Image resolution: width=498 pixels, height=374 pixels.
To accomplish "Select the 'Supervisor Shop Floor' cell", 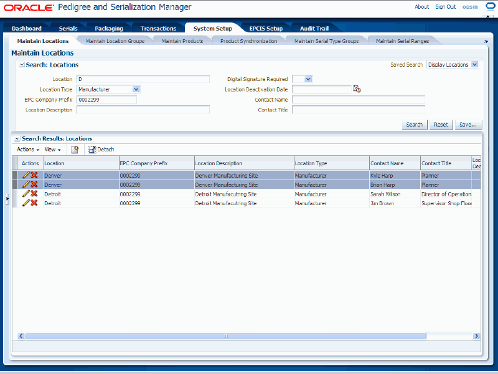I will coord(446,203).
